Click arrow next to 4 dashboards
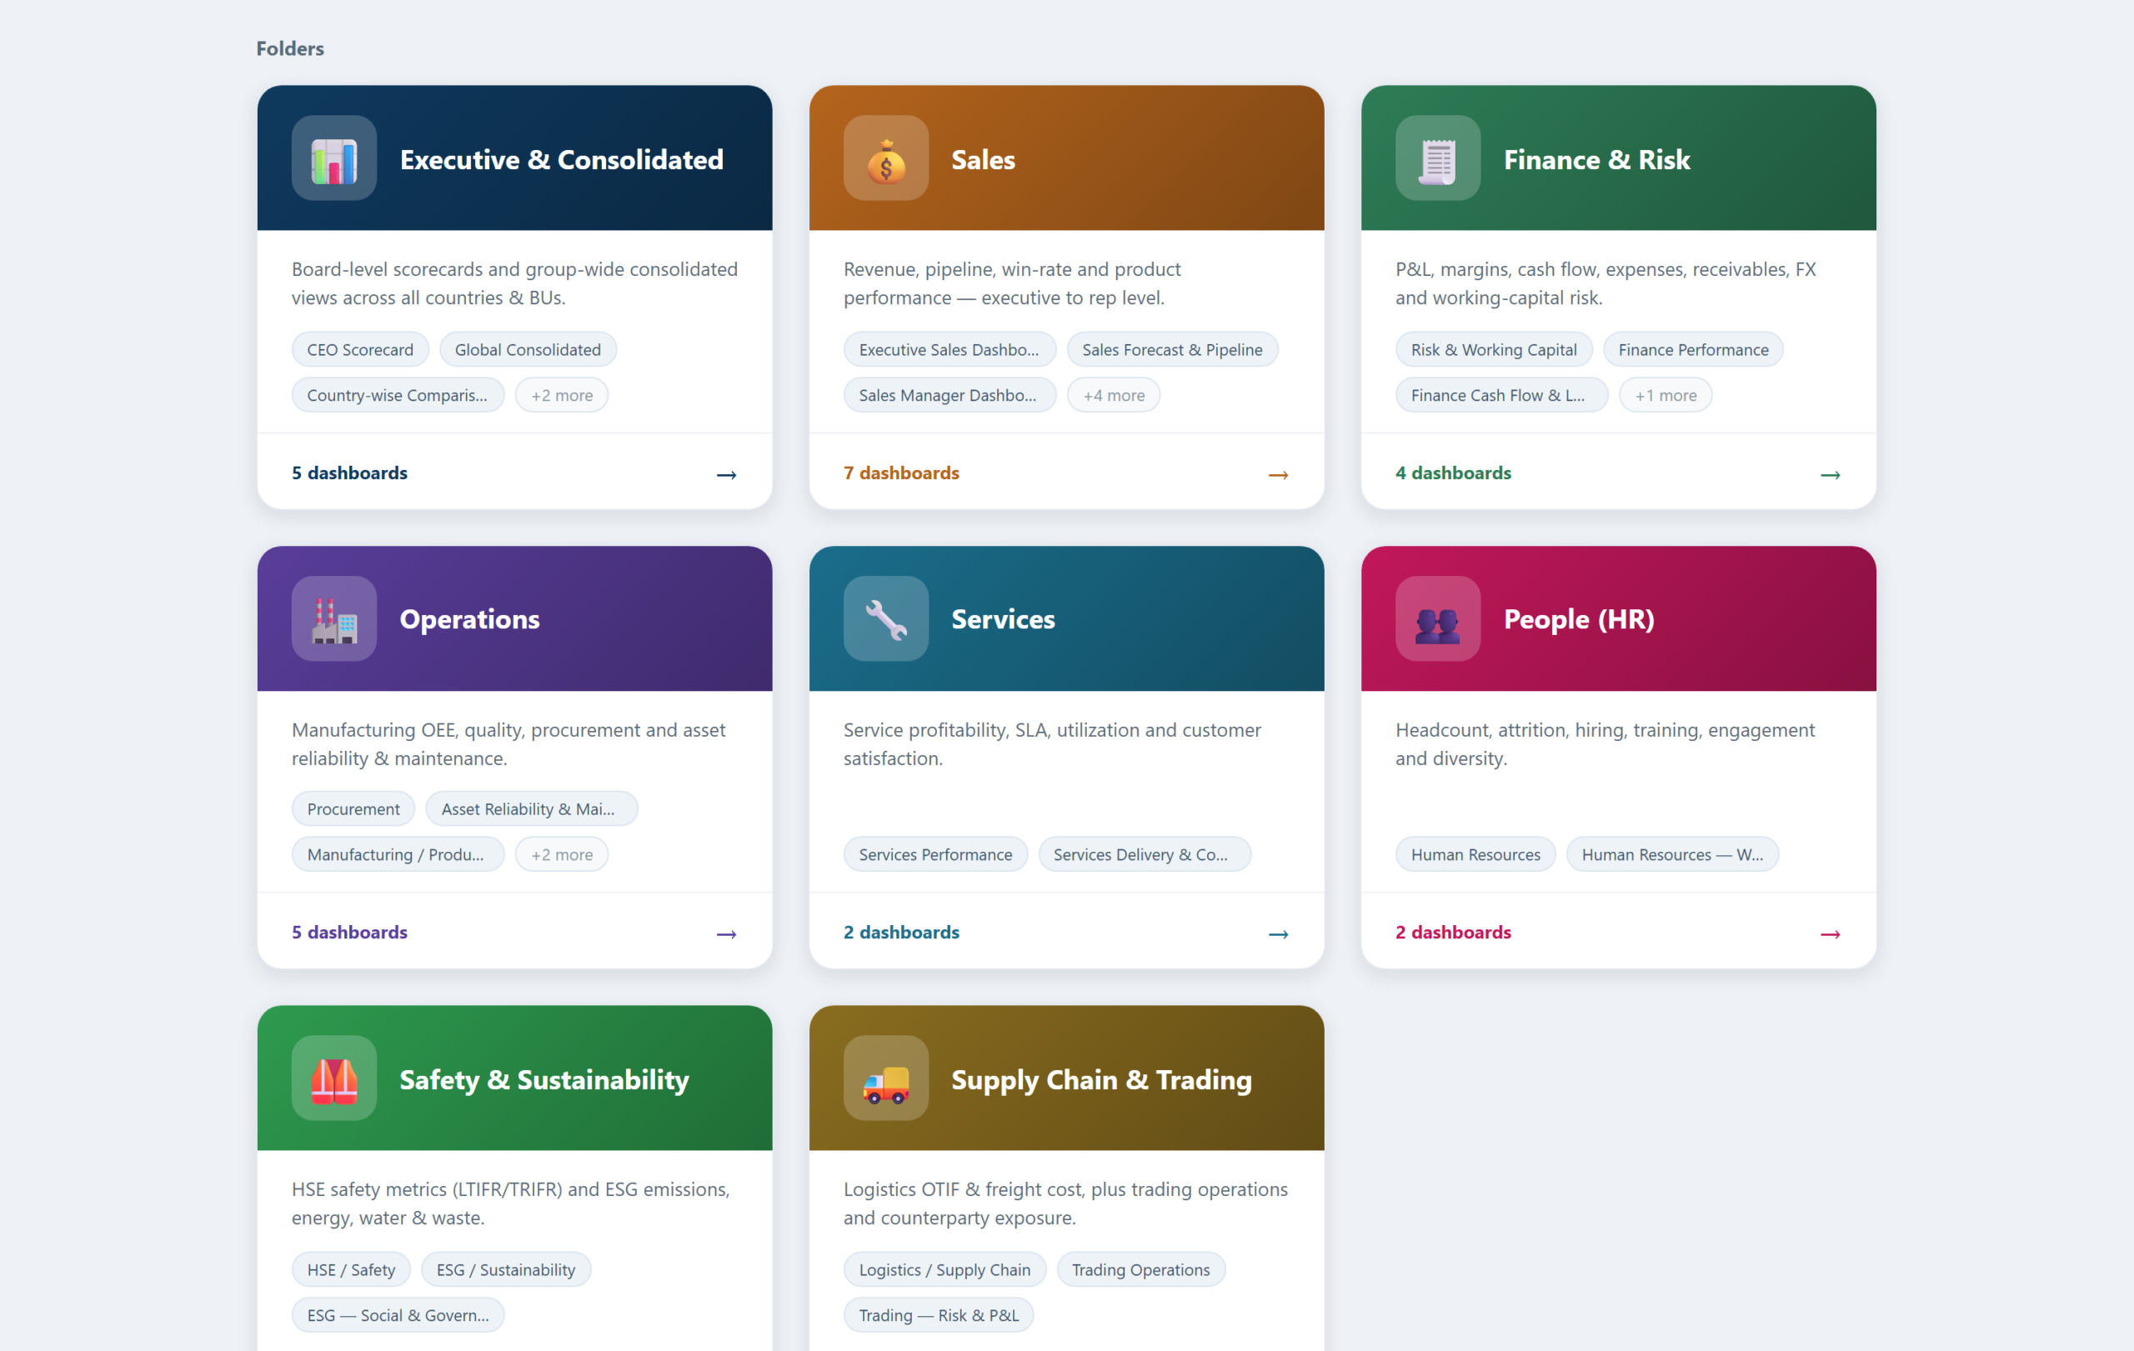This screenshot has height=1351, width=2134. [1830, 475]
